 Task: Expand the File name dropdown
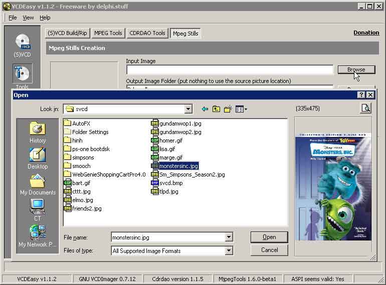point(229,237)
